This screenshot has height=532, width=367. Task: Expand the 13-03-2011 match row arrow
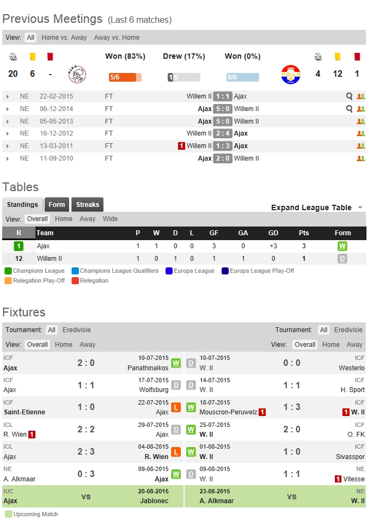click(x=8, y=146)
